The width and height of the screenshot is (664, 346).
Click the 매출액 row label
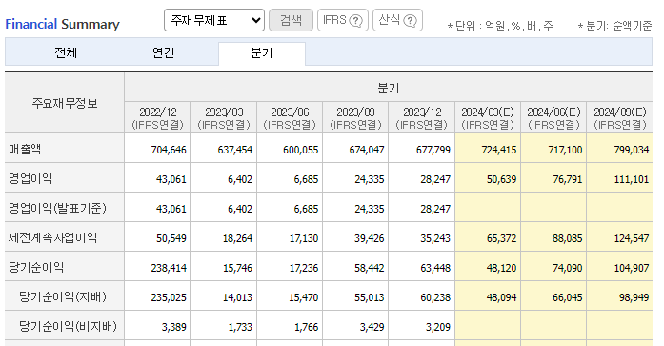[x=25, y=149]
